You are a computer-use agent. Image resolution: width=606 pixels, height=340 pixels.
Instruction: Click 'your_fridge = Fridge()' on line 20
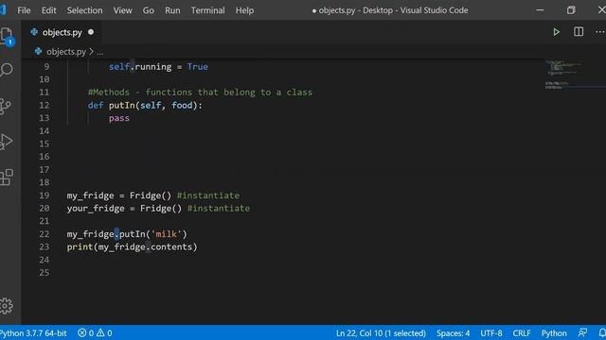point(124,208)
